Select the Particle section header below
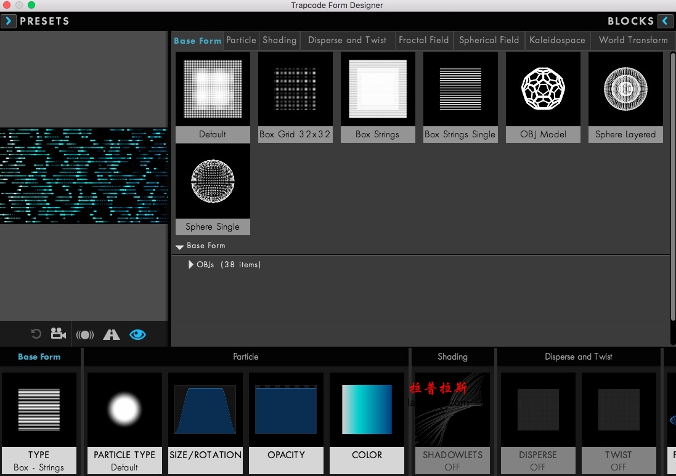The width and height of the screenshot is (676, 476). pos(246,357)
